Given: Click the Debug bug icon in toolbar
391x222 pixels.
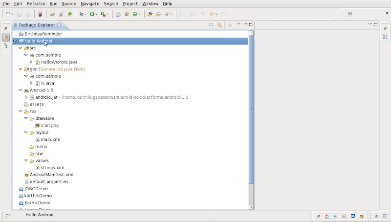Looking at the screenshot, I should (81, 14).
